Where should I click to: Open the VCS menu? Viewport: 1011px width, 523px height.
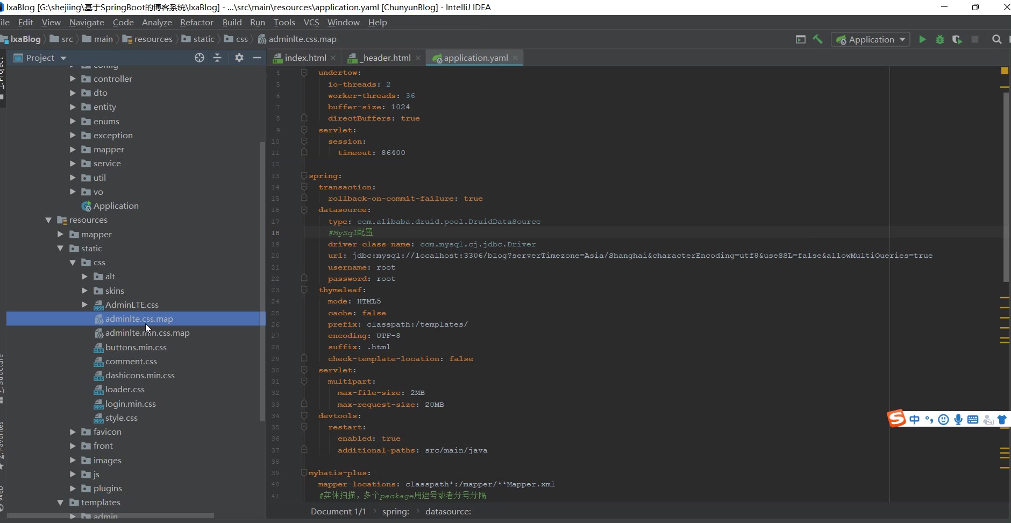(x=311, y=22)
